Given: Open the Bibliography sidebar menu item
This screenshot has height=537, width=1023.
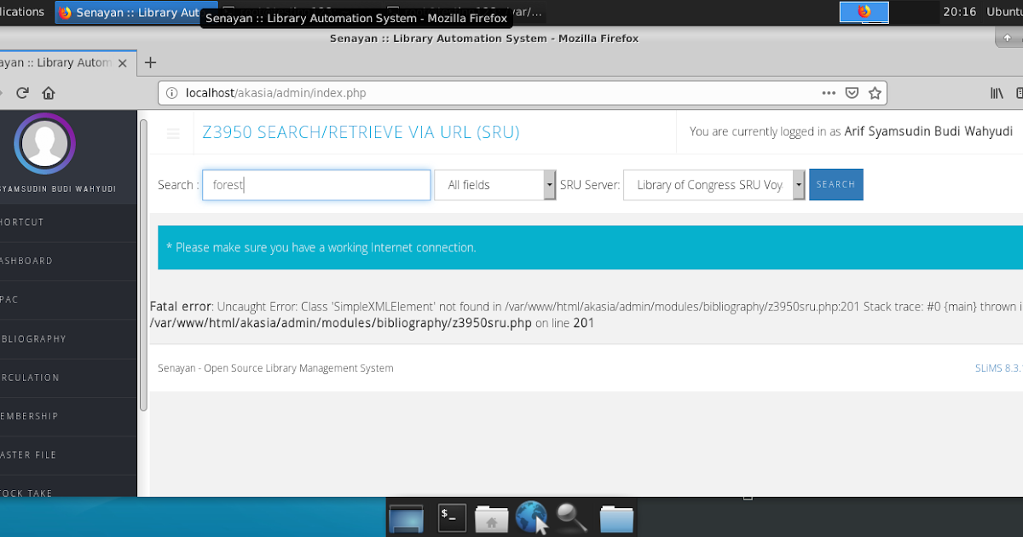Looking at the screenshot, I should point(68,339).
